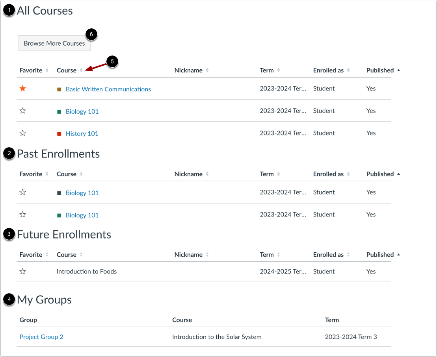Click the green color square next to Biology 101
Viewport: 437px width, 357px height.
click(x=59, y=111)
